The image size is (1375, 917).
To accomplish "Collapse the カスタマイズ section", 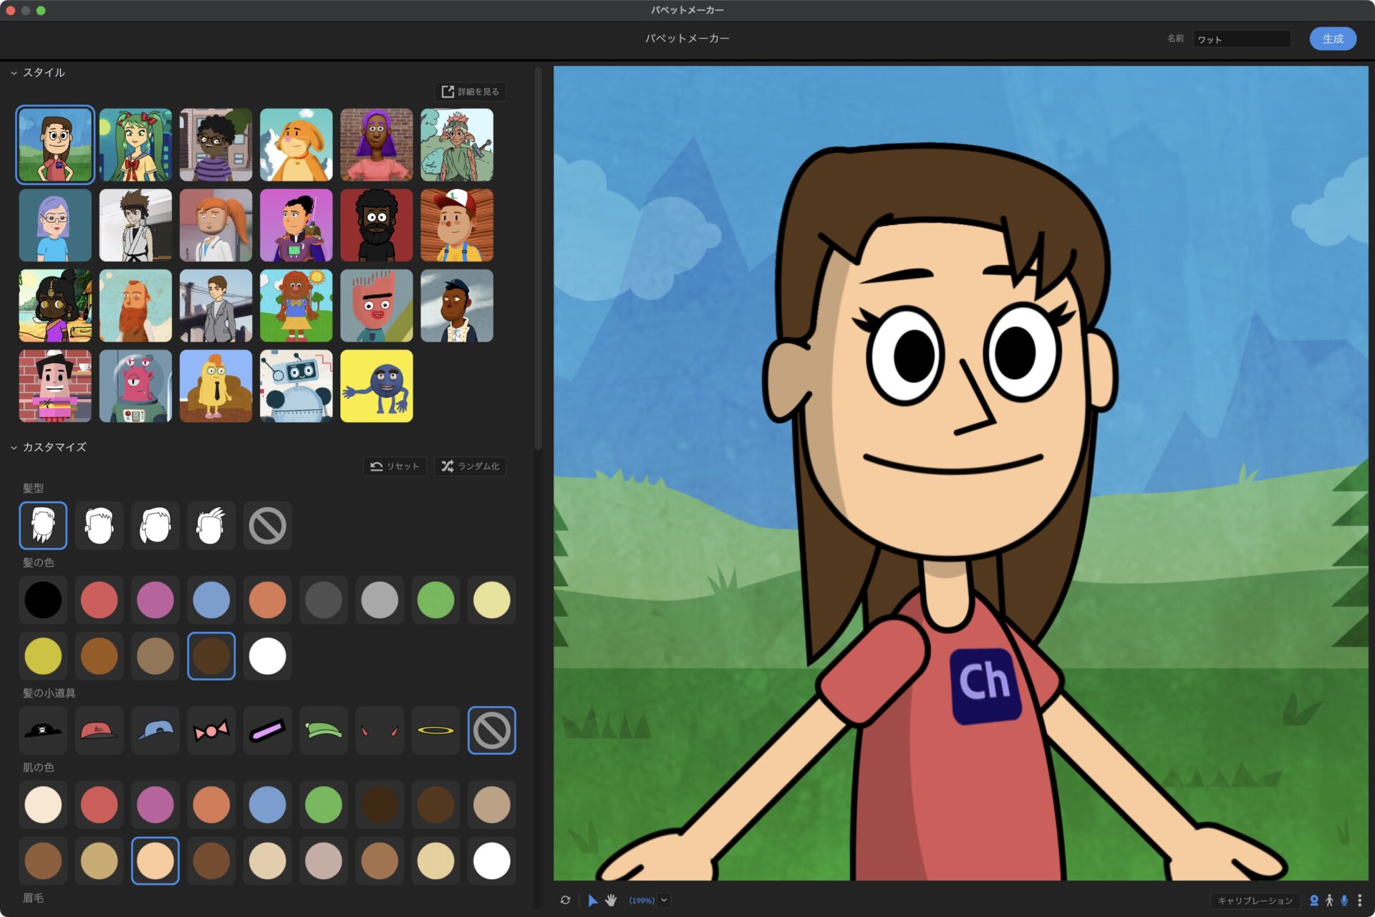I will pyautogui.click(x=12, y=447).
